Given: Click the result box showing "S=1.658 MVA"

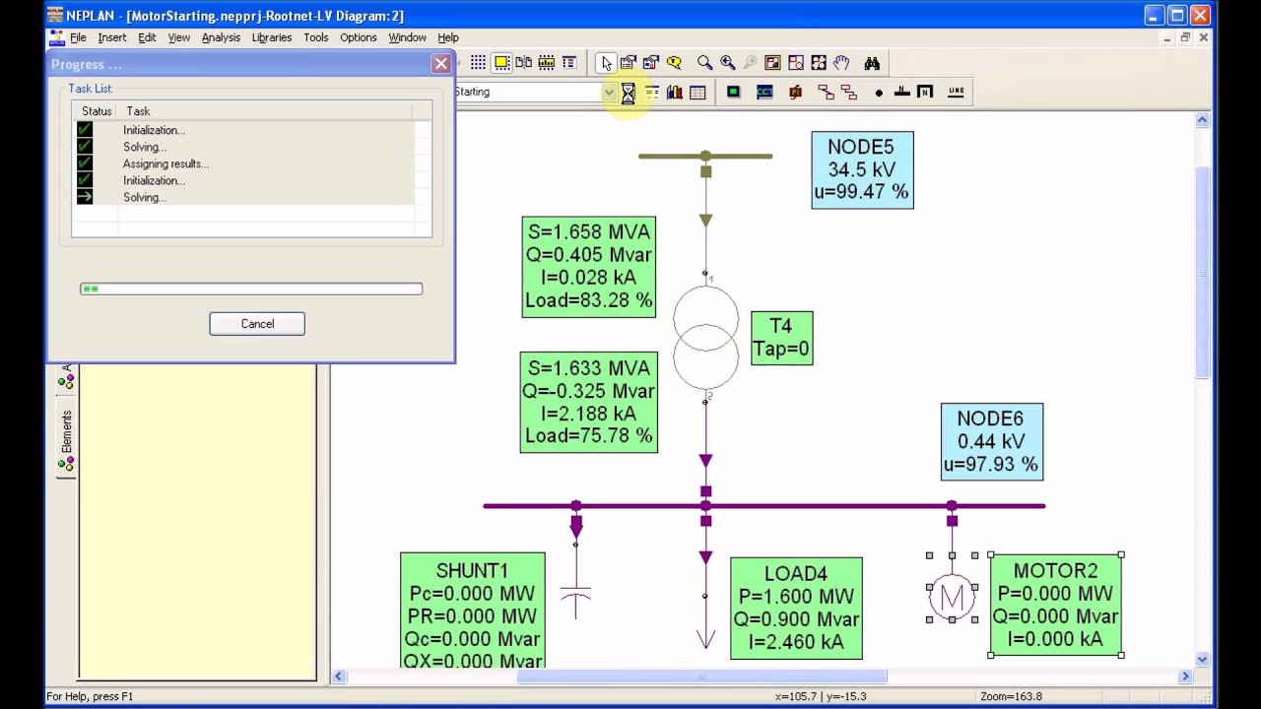Looking at the screenshot, I should (588, 267).
